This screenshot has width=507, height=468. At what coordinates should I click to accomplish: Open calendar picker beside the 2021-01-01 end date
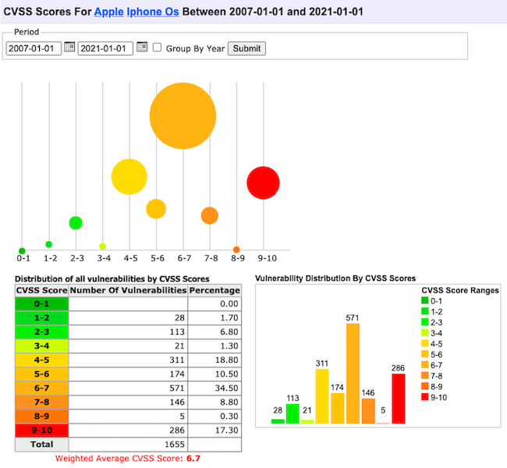[x=141, y=48]
